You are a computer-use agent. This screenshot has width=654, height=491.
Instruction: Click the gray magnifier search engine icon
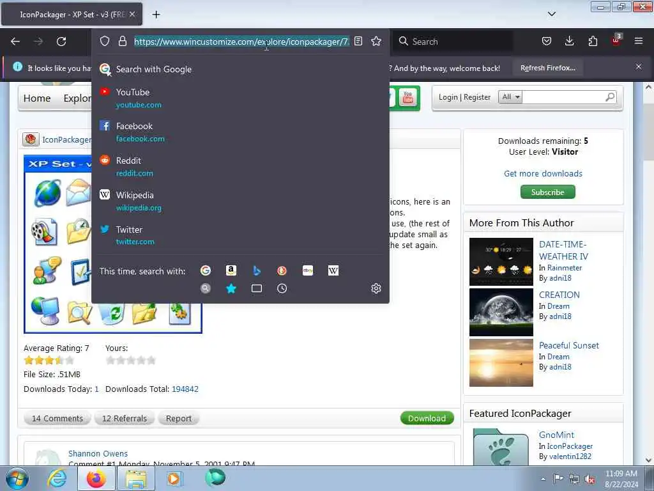coord(206,288)
